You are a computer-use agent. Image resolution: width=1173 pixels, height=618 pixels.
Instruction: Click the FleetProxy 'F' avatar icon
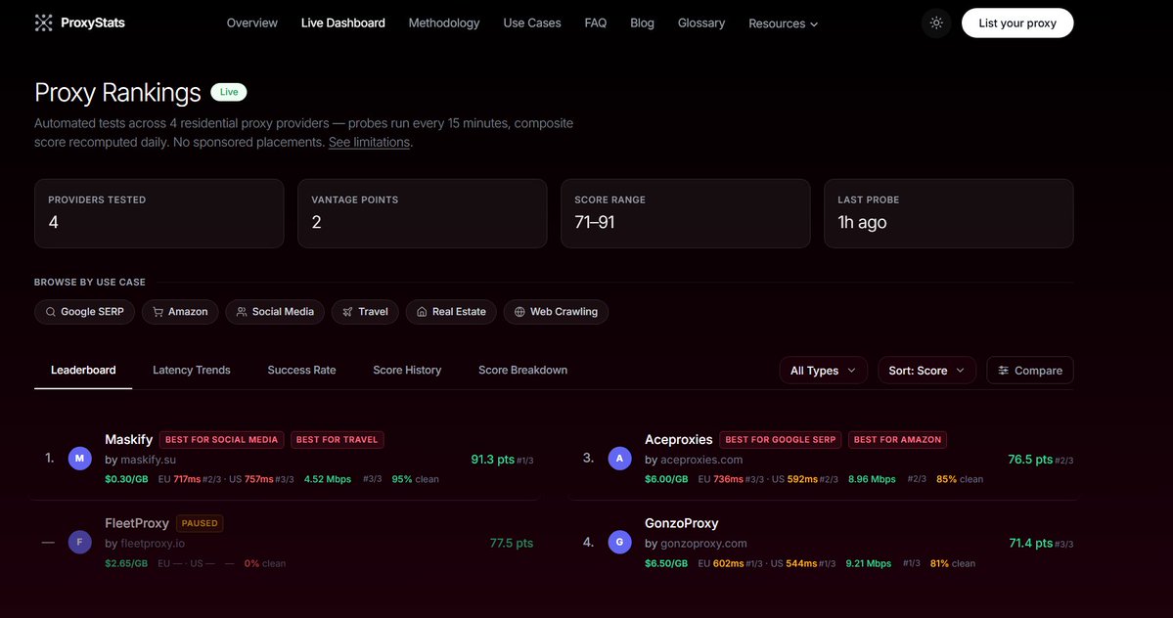pyautogui.click(x=80, y=542)
